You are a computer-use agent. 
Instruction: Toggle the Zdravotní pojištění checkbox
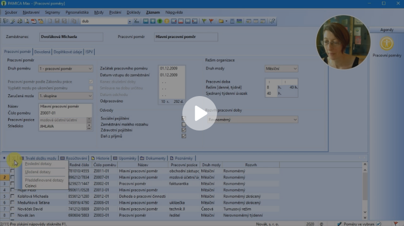pos(184,130)
